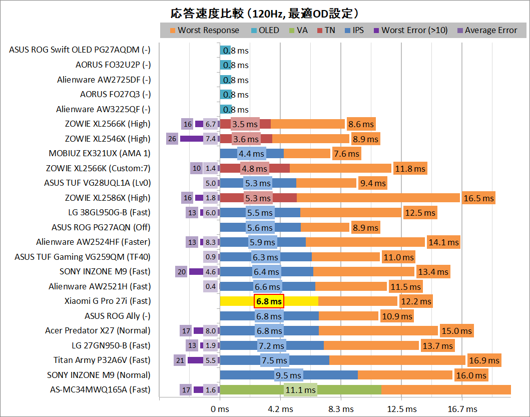
Task: Click the cyan OLED legend swatch
Action: click(254, 31)
